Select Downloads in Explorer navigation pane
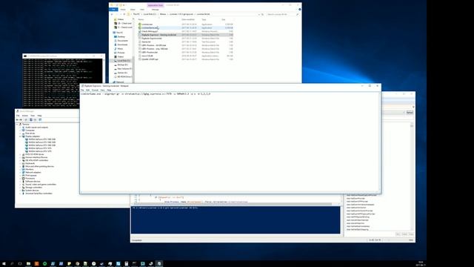474x267 pixels. tap(122, 44)
